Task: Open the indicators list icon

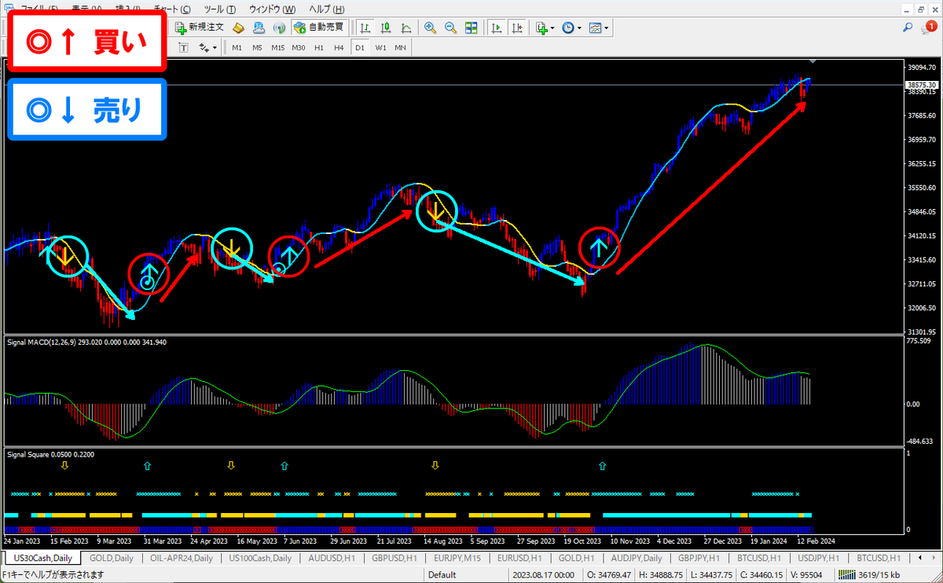Action: coord(541,27)
